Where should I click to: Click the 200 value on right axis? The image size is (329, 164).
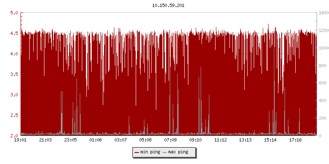pyautogui.click(x=322, y=118)
